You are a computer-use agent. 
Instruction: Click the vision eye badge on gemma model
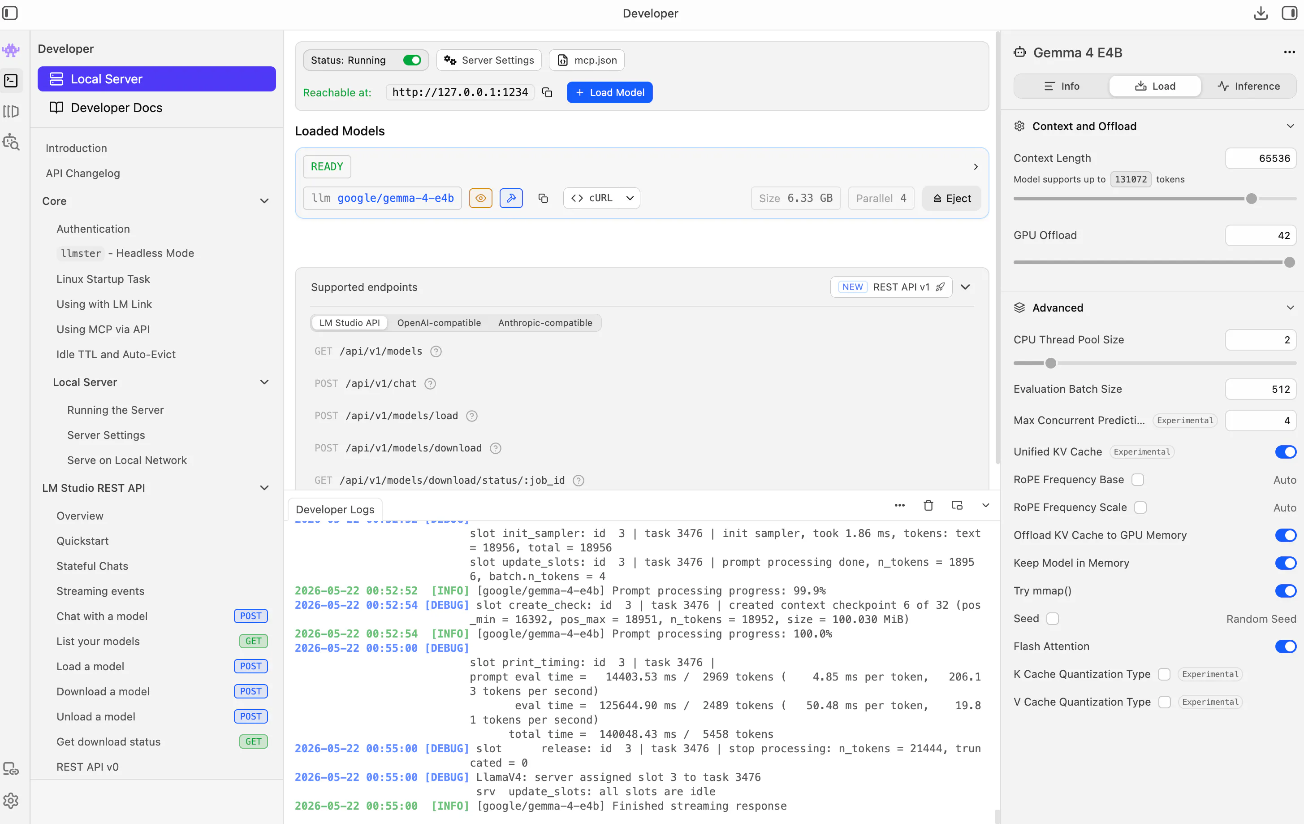point(480,198)
